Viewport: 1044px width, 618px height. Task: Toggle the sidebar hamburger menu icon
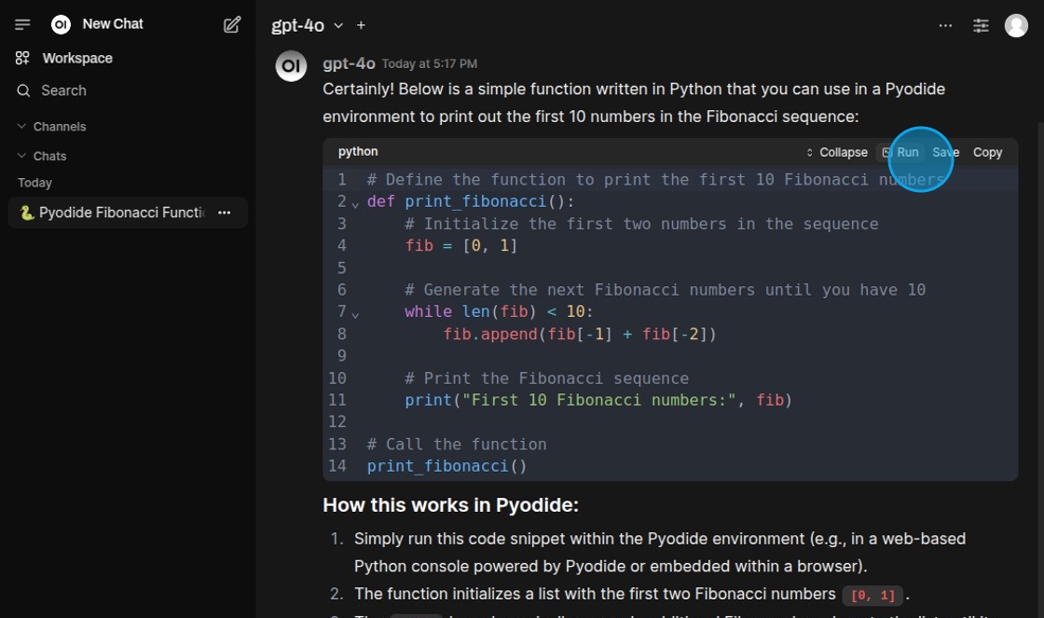click(x=22, y=24)
